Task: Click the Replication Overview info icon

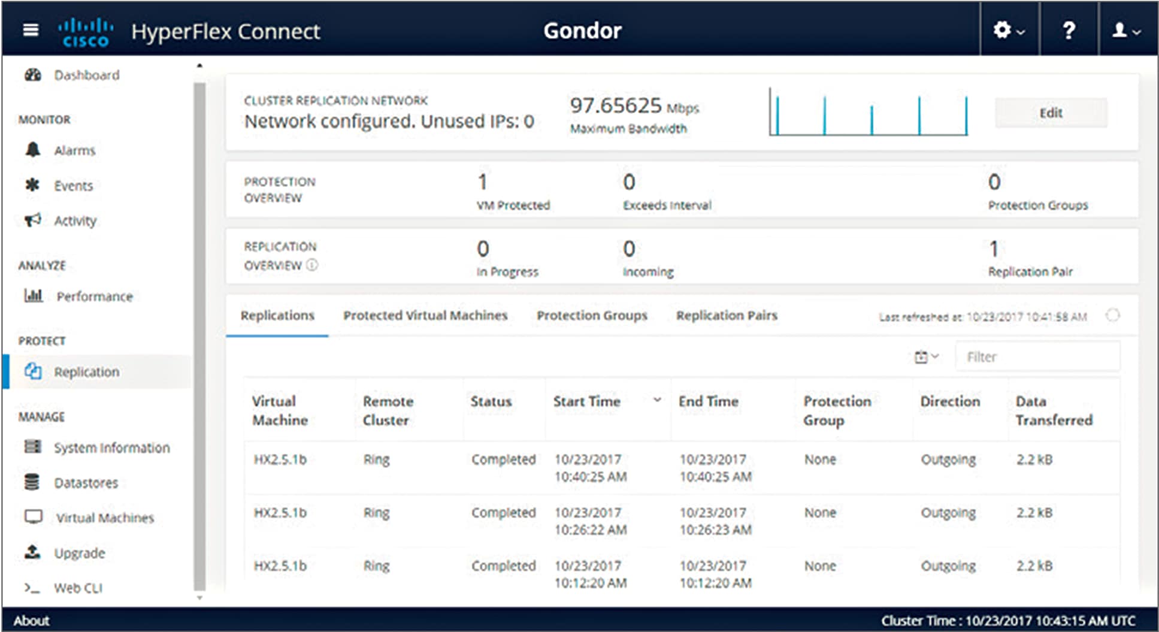Action: coord(312,265)
